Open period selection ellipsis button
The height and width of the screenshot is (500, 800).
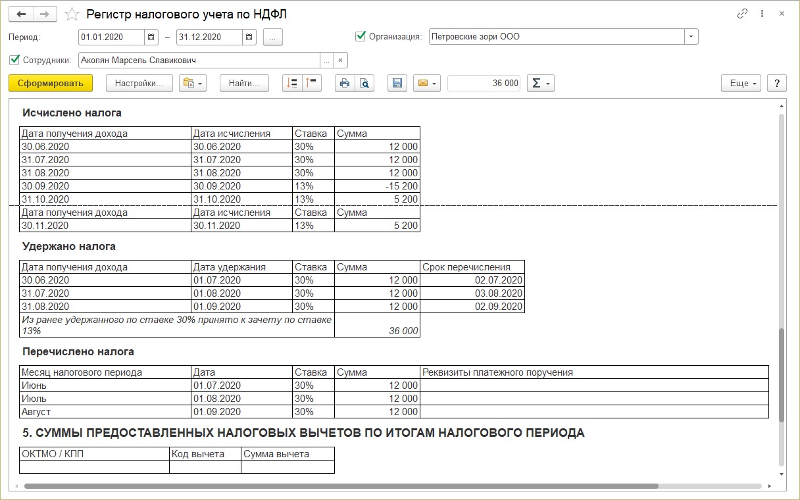coord(273,37)
